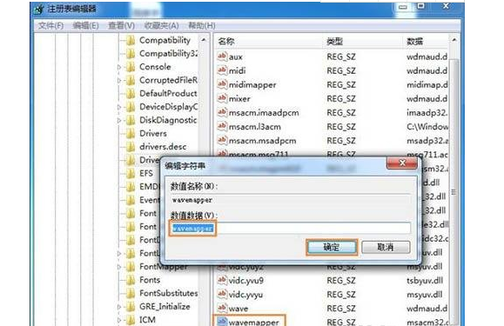This screenshot has width=504, height=326.
Task: Click the Drivers folder icon
Action: [131, 134]
